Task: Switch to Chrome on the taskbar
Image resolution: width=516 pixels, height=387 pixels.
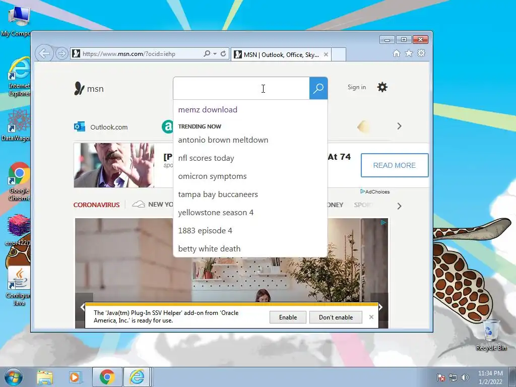Action: point(107,377)
